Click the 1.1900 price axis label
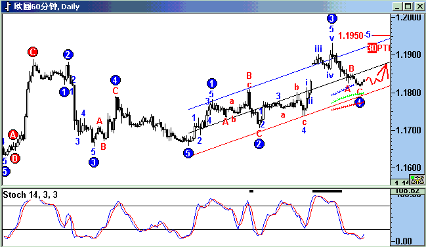This screenshot has height=247, width=426. (x=408, y=55)
